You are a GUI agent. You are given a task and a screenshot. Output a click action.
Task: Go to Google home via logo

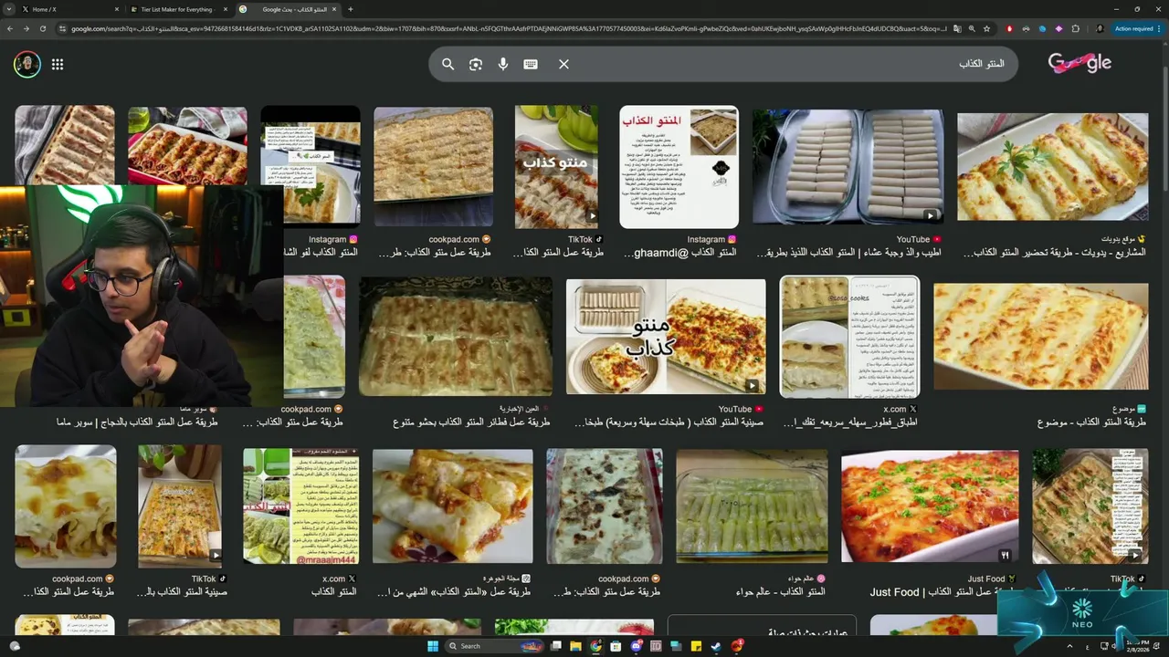(x=1079, y=63)
